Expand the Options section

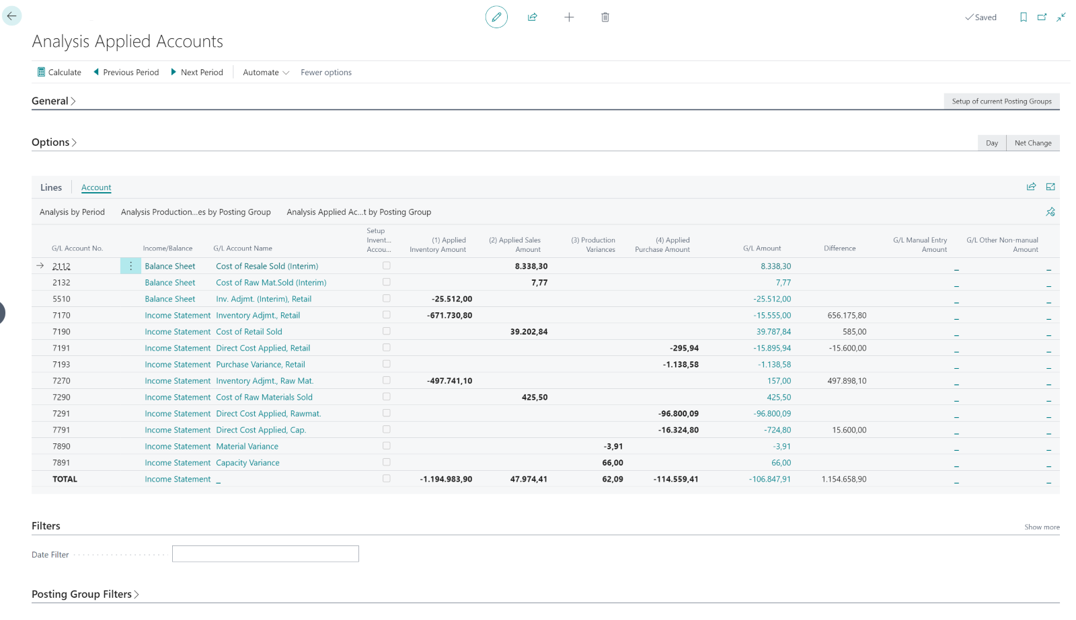point(54,142)
